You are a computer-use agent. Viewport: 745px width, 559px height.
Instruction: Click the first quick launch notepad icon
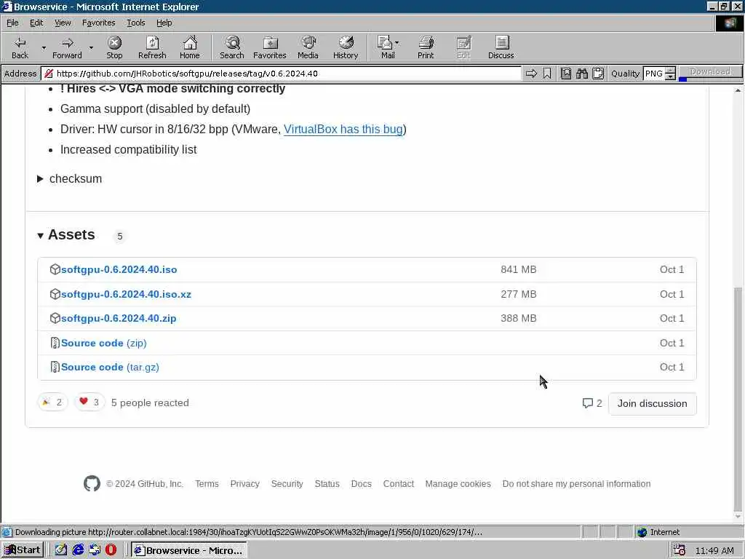coord(61,550)
